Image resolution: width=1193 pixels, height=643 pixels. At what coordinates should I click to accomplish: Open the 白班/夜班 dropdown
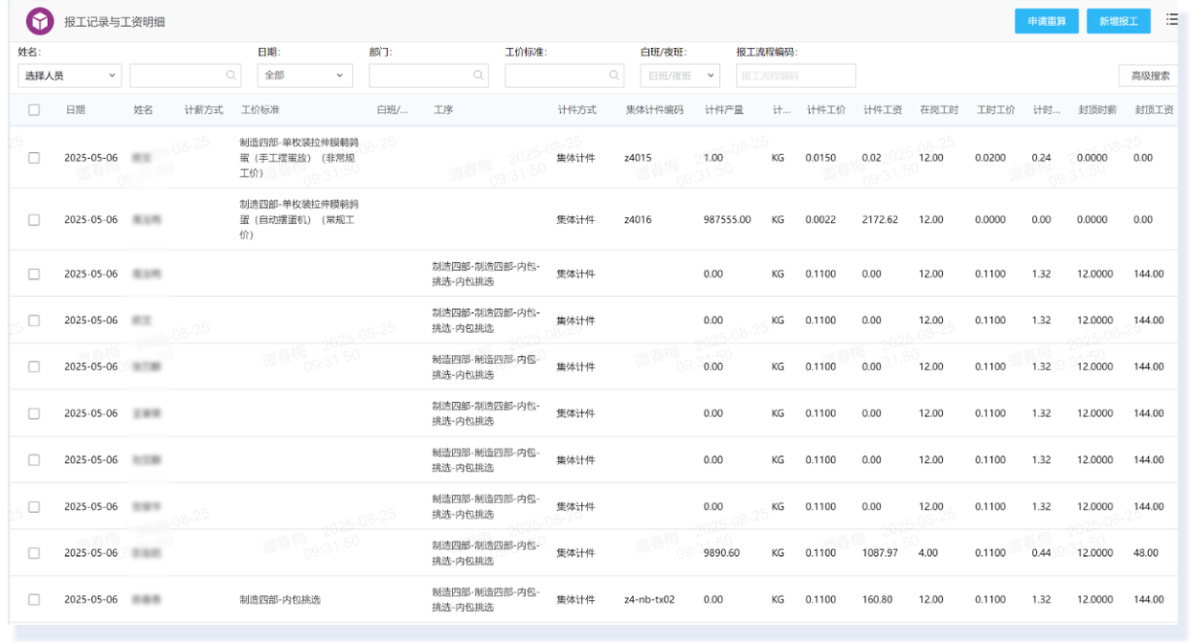click(680, 76)
